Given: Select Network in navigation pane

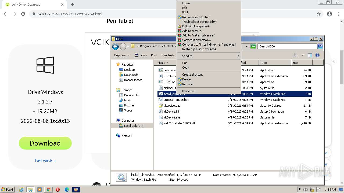Looking at the screenshot, I should click(127, 136).
